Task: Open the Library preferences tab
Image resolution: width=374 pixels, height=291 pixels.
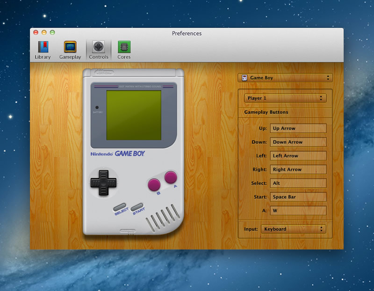Action: pos(43,50)
